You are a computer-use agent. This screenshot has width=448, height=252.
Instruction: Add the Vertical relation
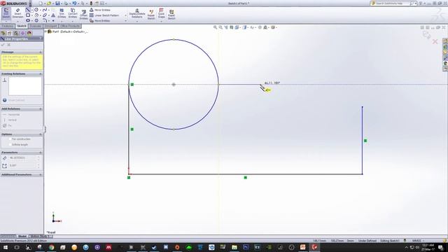point(10,120)
